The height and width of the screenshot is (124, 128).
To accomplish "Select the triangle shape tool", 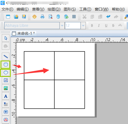I will coord(6,120).
